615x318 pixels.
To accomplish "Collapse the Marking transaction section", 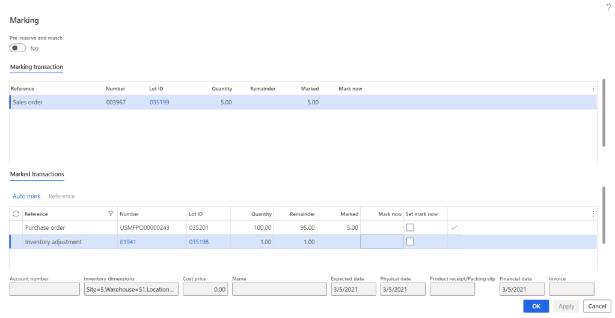I will [37, 67].
